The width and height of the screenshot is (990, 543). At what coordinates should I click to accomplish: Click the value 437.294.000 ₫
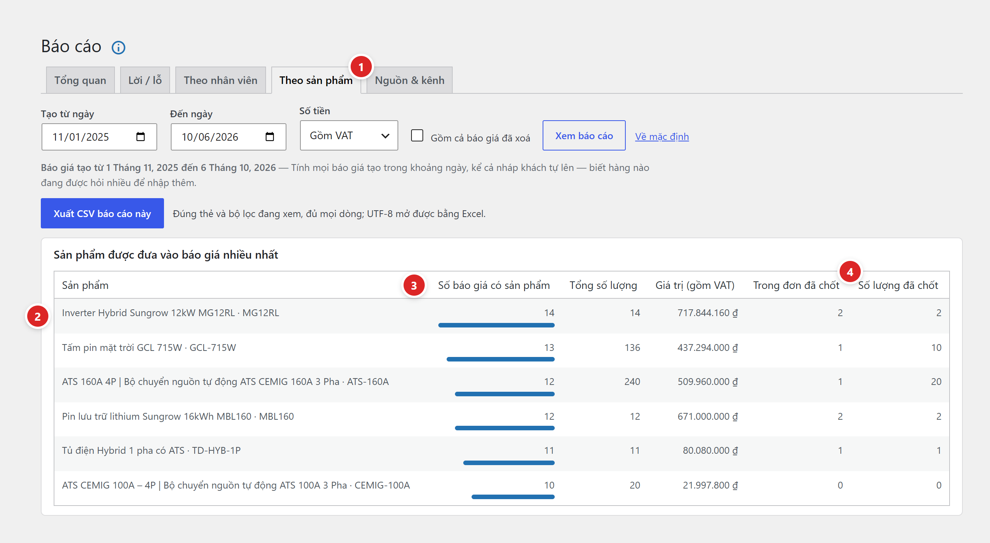tap(707, 348)
